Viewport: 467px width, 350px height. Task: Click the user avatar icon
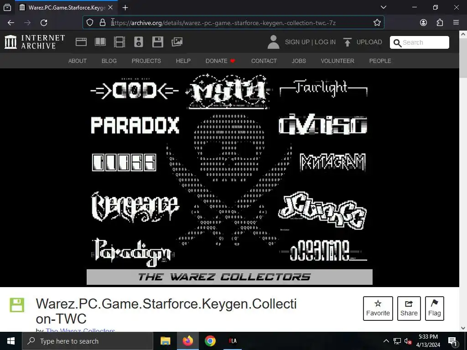pyautogui.click(x=274, y=42)
